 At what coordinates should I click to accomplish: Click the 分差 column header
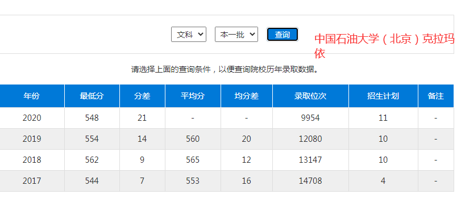tap(142, 96)
